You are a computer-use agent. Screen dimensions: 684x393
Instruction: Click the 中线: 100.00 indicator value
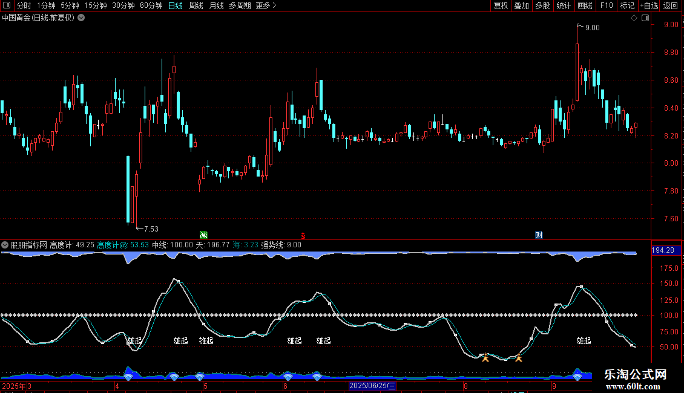point(173,245)
